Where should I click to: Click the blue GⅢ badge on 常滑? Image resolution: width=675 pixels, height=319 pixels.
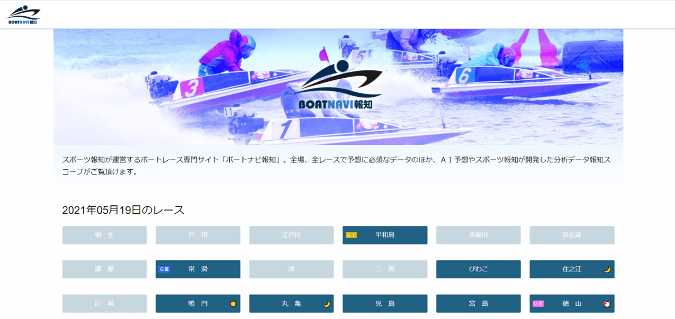164,269
